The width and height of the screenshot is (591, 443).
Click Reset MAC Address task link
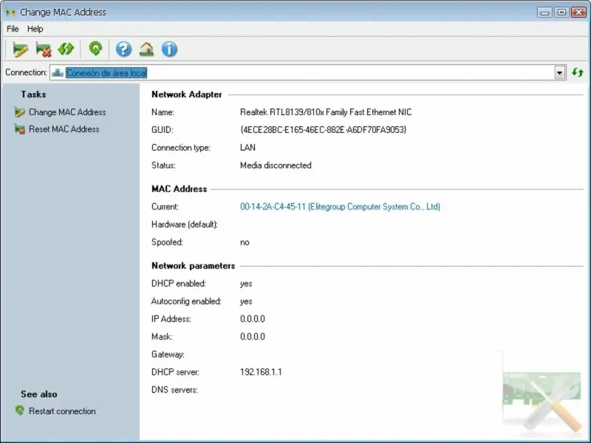[64, 129]
